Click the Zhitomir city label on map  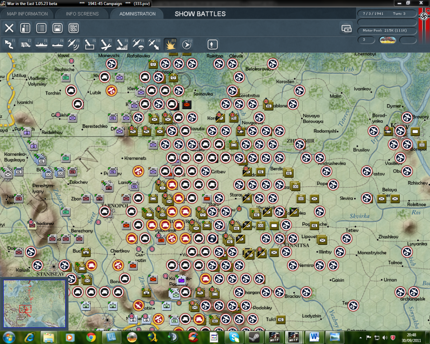tap(301, 141)
